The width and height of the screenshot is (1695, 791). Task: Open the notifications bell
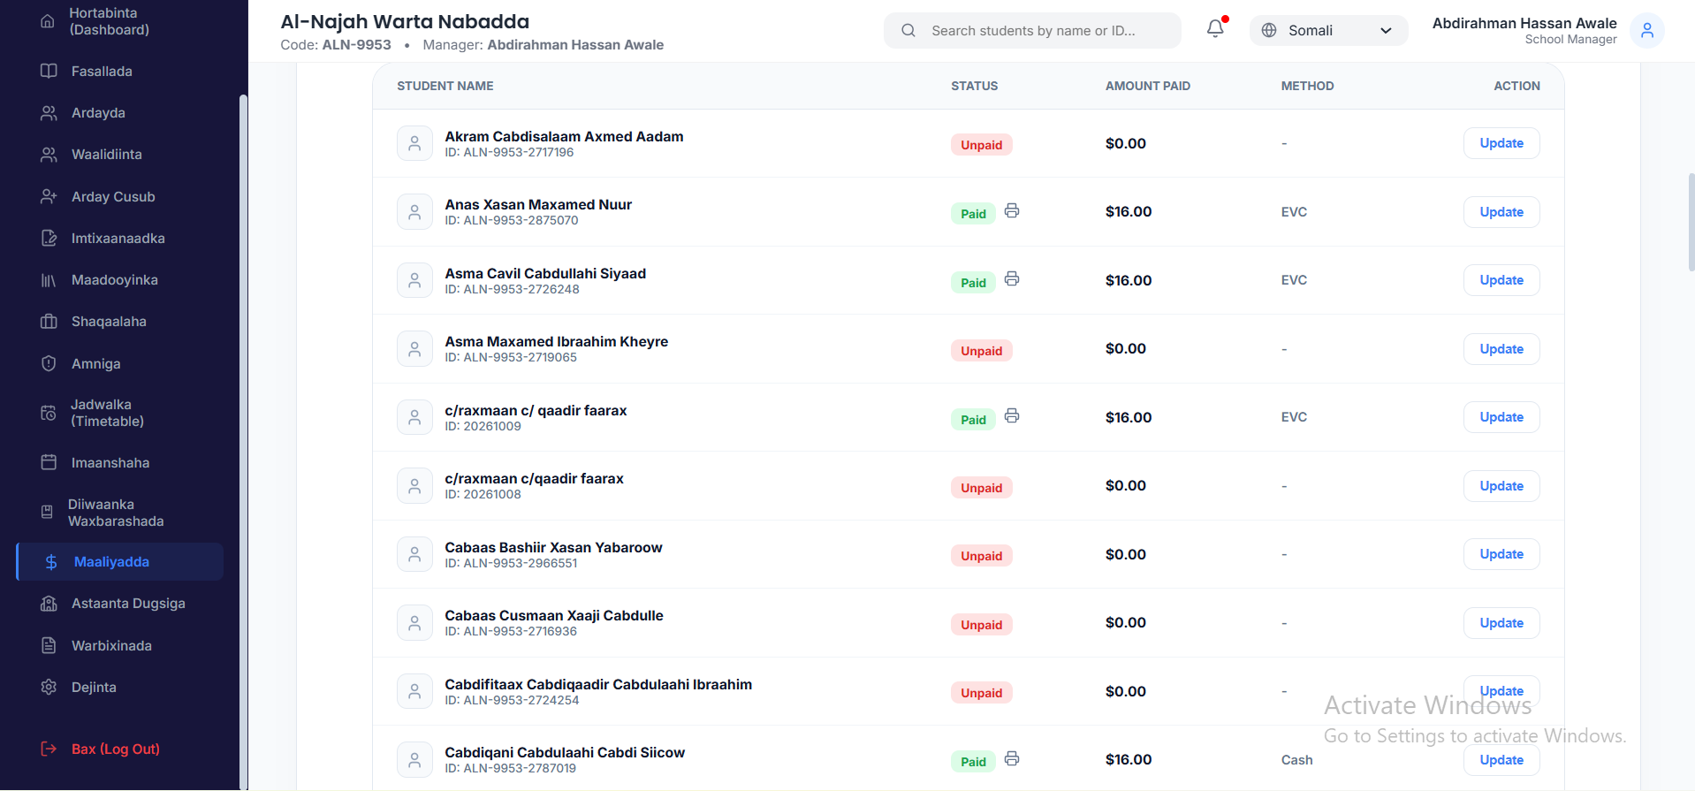(x=1215, y=29)
